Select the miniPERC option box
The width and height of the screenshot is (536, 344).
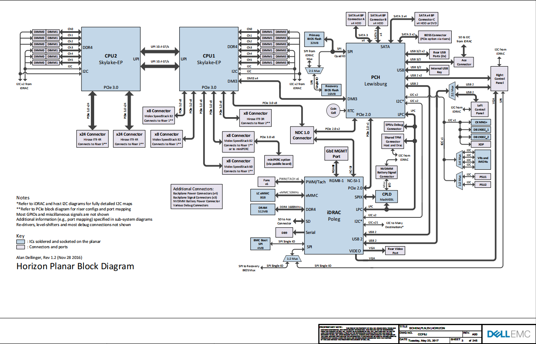coord(279,162)
